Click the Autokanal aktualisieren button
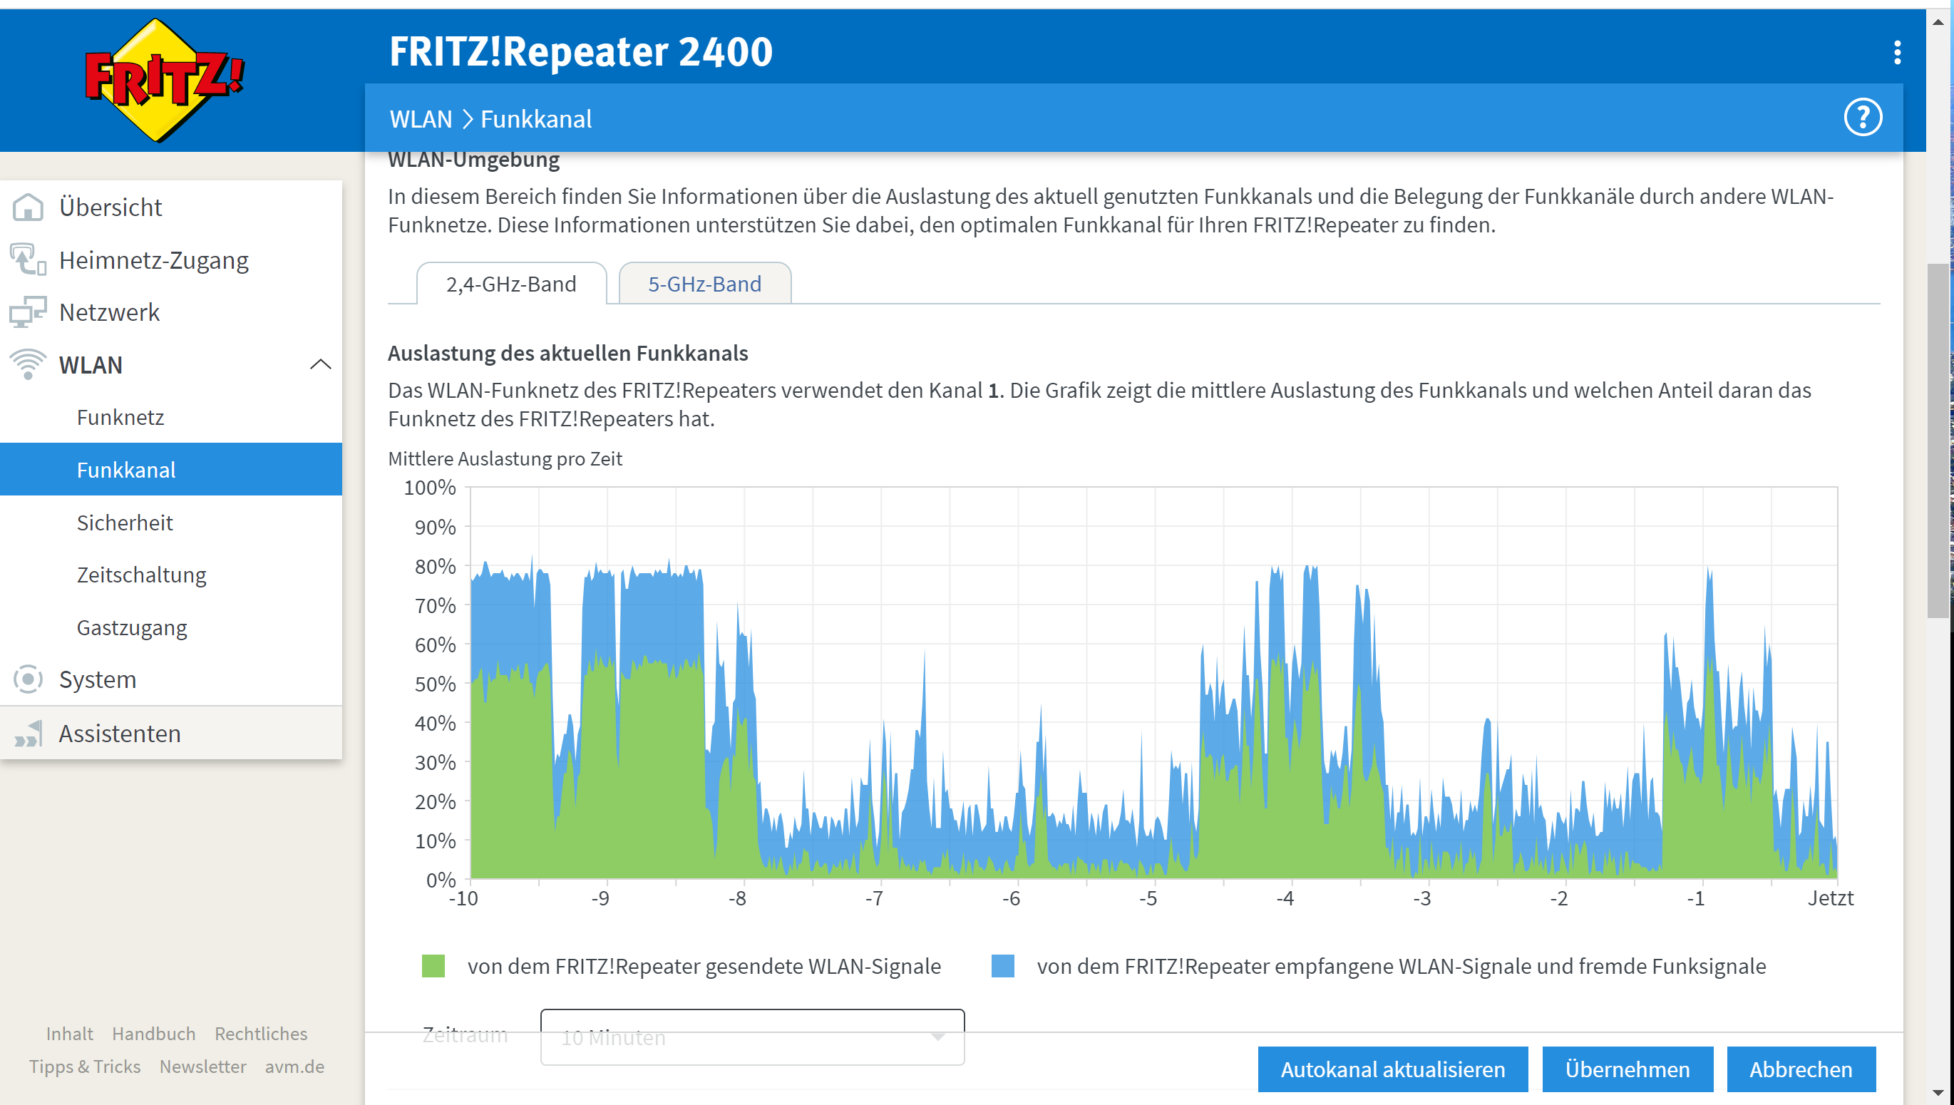This screenshot has width=1954, height=1105. [1392, 1069]
